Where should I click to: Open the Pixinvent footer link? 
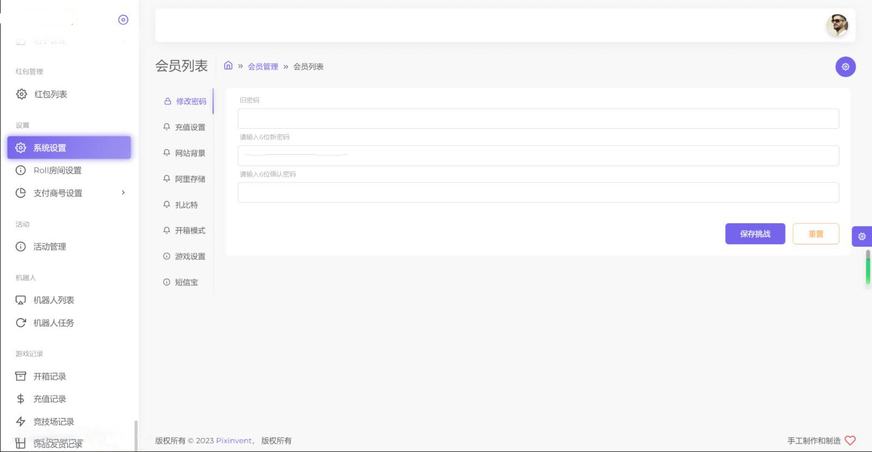[x=234, y=441]
